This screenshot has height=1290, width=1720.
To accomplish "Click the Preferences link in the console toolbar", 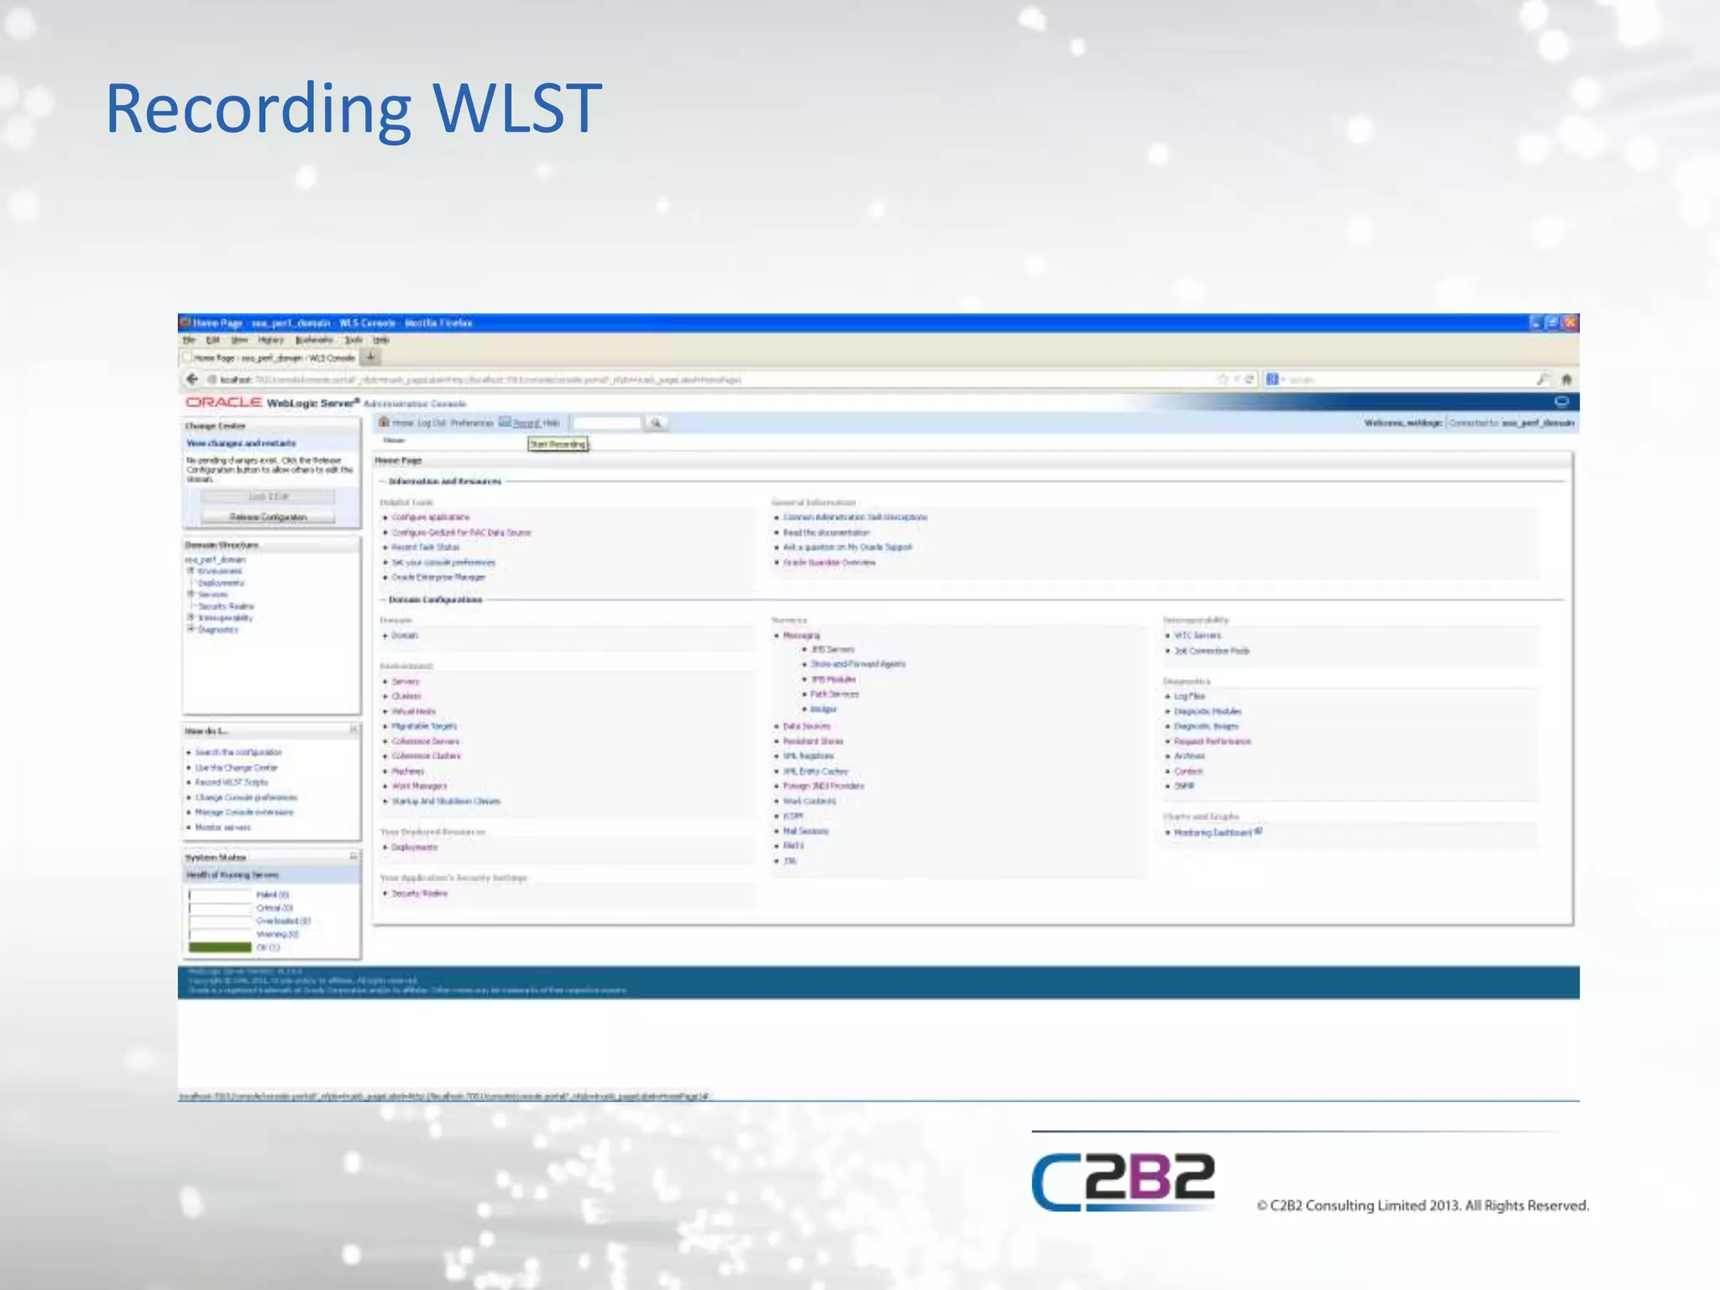I will (x=471, y=423).
